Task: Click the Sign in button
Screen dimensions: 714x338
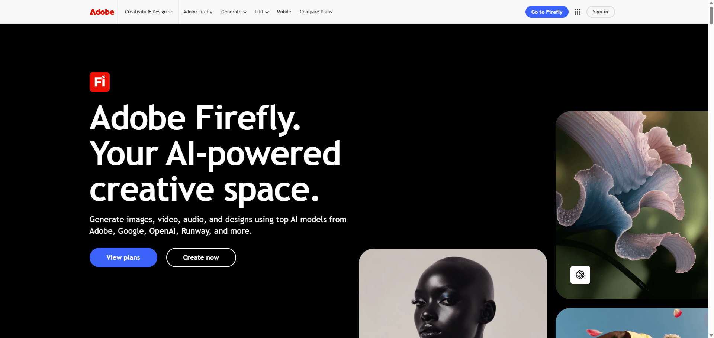Action: click(601, 12)
